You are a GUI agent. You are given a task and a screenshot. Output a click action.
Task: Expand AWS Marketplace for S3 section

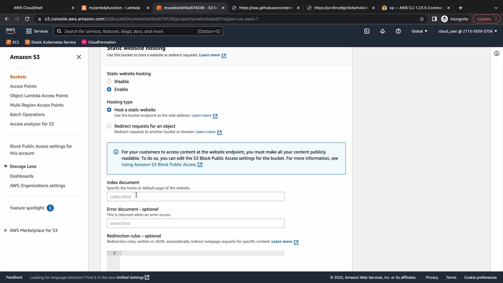6,230
